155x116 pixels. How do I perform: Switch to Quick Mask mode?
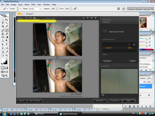coord(6,68)
